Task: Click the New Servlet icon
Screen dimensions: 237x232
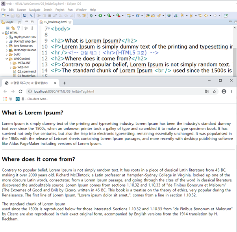Action: click(x=137, y=16)
